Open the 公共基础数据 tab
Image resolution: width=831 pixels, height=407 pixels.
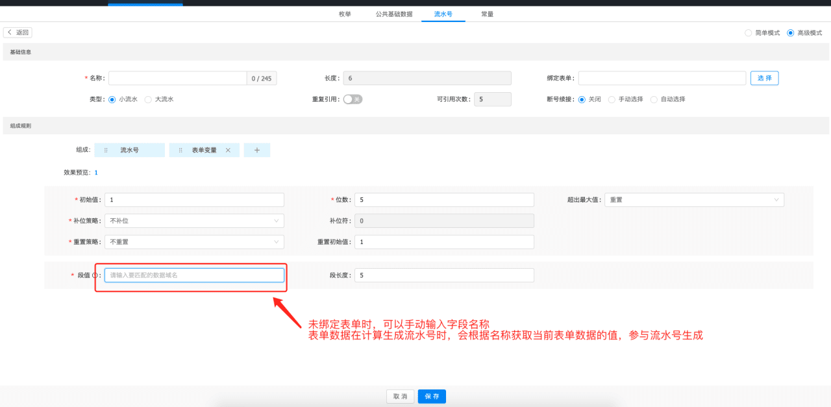[394, 14]
